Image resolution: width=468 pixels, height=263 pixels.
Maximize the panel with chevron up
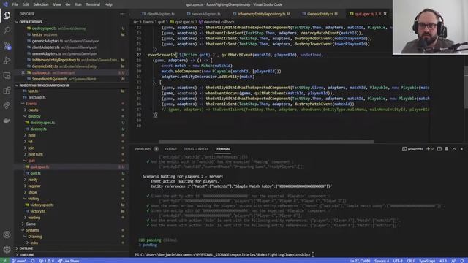454,149
